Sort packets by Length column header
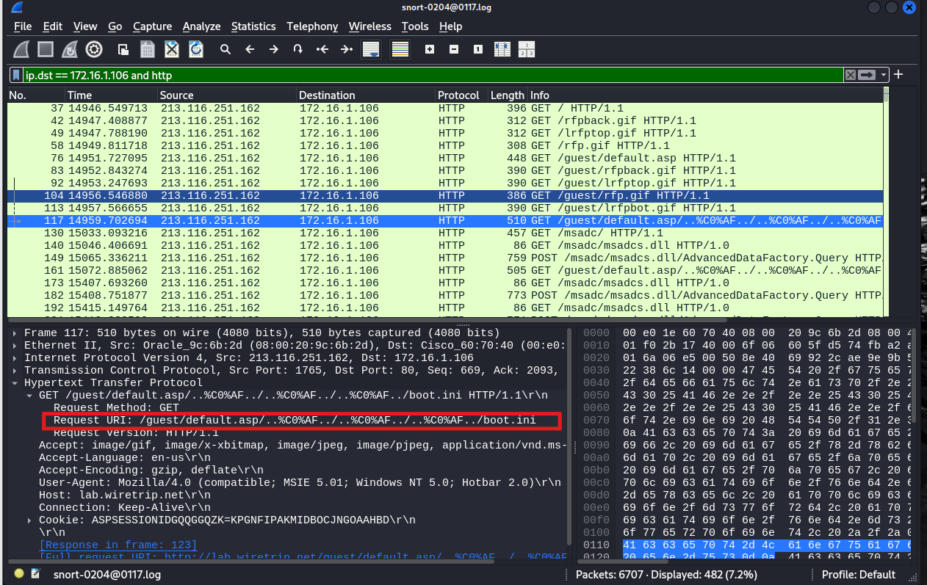The height and width of the screenshot is (585, 927). pos(508,95)
